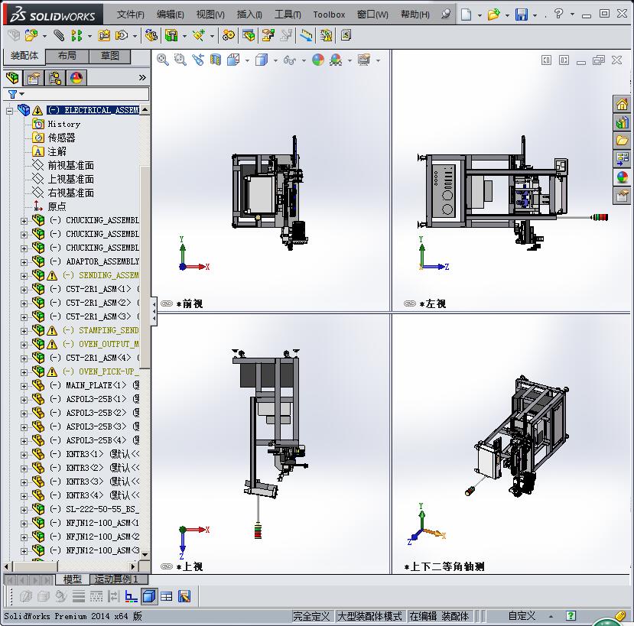Image resolution: width=634 pixels, height=626 pixels.
Task: Toggle the menu bar pin icon
Action: coord(446,15)
